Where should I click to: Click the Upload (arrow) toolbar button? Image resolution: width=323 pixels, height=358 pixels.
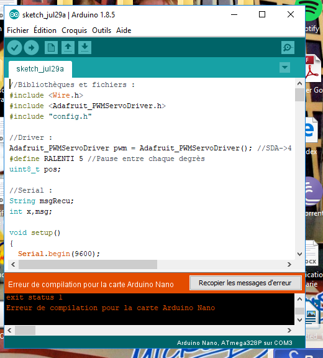(x=31, y=48)
